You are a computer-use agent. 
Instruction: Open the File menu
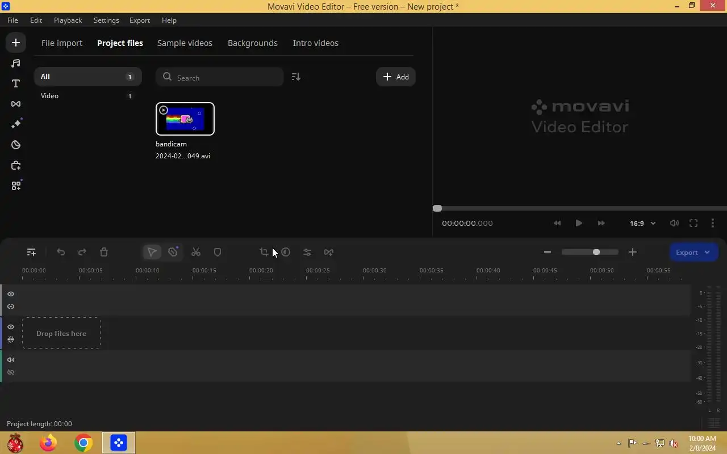pyautogui.click(x=12, y=20)
